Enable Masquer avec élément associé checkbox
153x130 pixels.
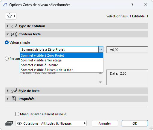pos(17,114)
